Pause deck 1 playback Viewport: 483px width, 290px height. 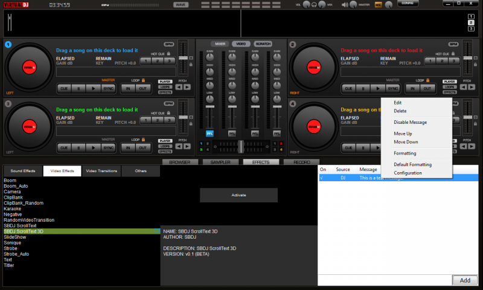pyautogui.click(x=78, y=89)
